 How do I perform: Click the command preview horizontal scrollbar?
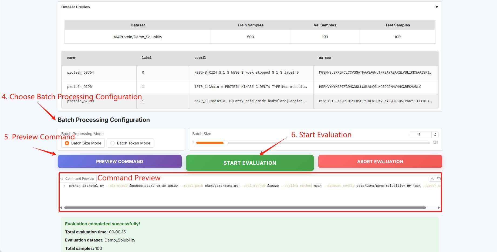coord(245,208)
